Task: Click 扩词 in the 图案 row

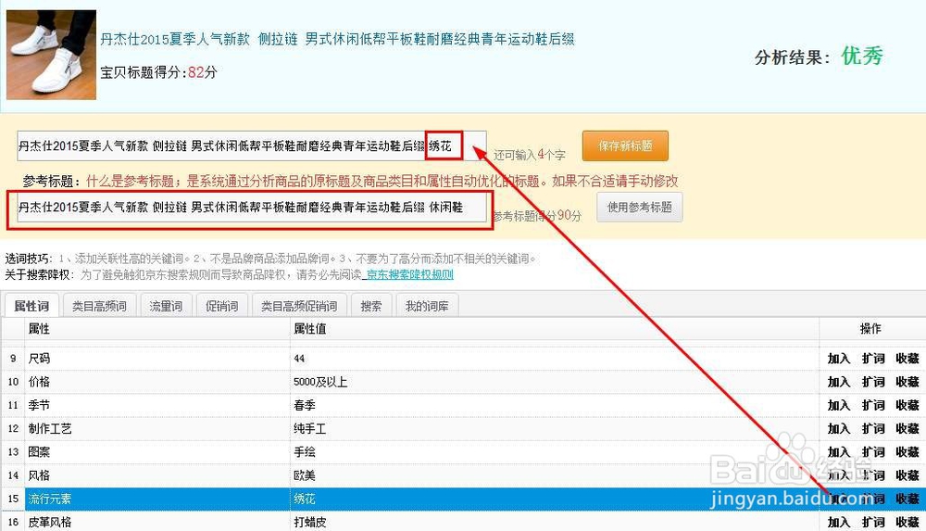Action: coord(873,451)
